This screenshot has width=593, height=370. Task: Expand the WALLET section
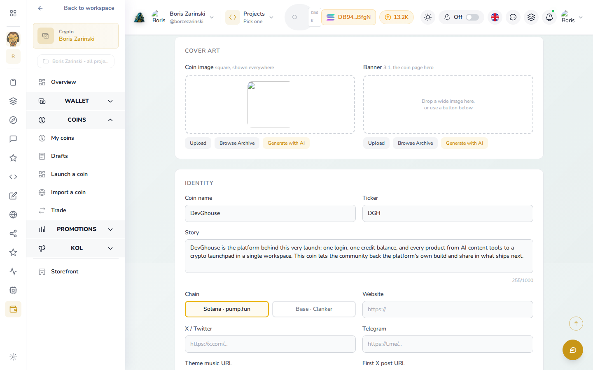[76, 101]
